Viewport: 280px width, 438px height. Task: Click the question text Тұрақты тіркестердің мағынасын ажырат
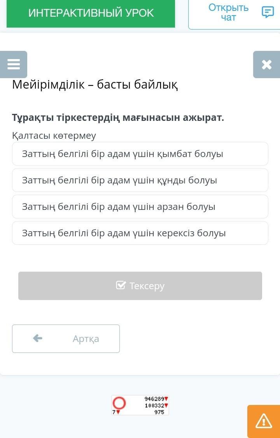coord(118,118)
